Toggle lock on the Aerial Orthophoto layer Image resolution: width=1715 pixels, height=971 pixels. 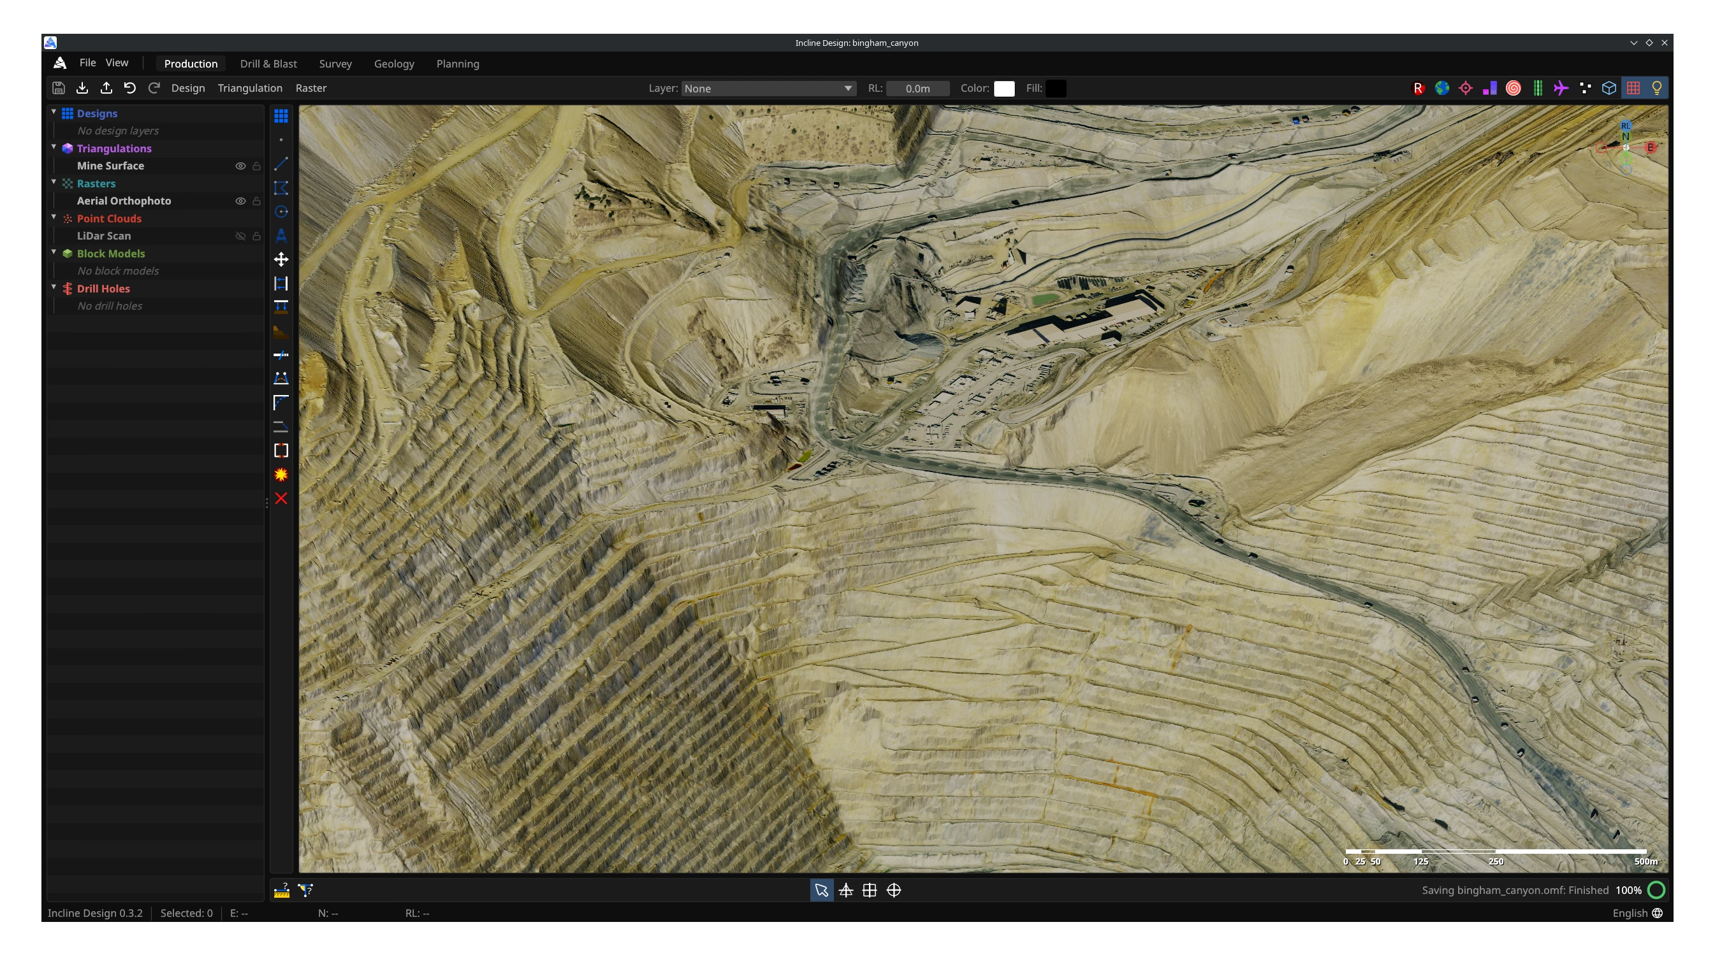pos(256,201)
